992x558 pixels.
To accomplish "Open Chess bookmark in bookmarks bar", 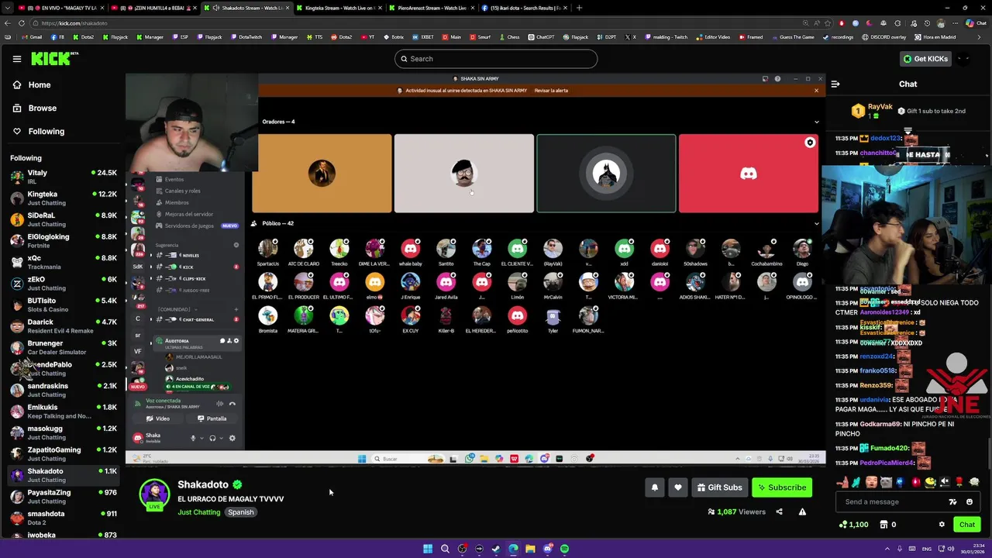I will click(x=510, y=37).
